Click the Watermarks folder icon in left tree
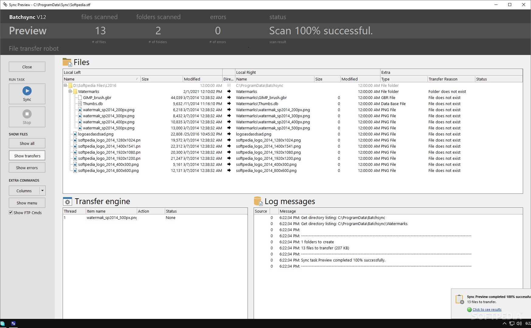Image resolution: width=531 pixels, height=328 pixels. coord(75,91)
